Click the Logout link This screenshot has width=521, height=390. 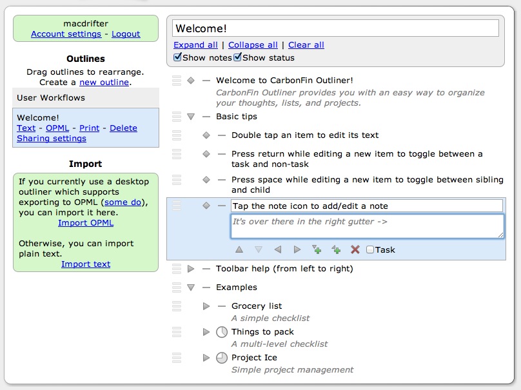click(x=126, y=34)
